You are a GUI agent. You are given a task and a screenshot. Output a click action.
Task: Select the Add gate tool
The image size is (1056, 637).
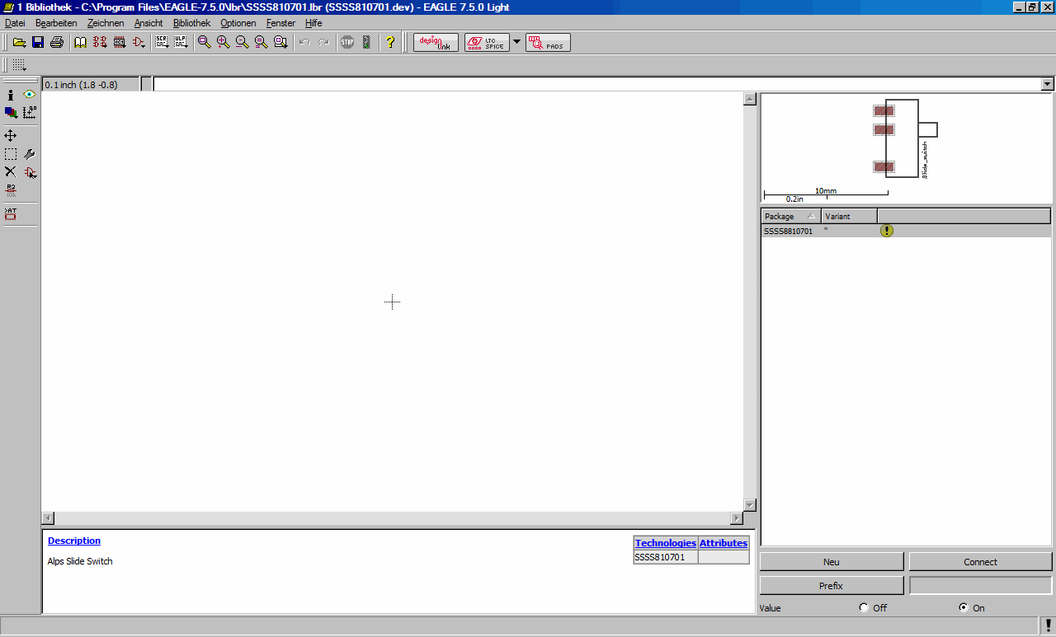30,172
